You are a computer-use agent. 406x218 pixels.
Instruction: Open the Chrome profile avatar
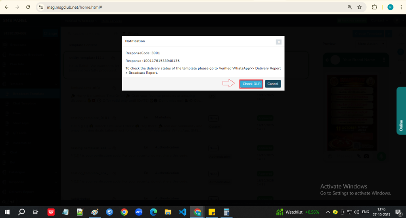390,7
